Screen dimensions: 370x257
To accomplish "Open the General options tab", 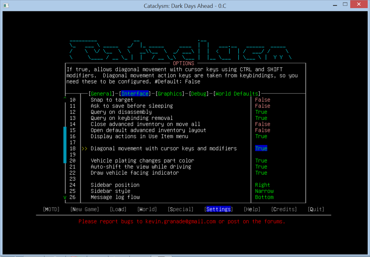I will pos(101,94).
